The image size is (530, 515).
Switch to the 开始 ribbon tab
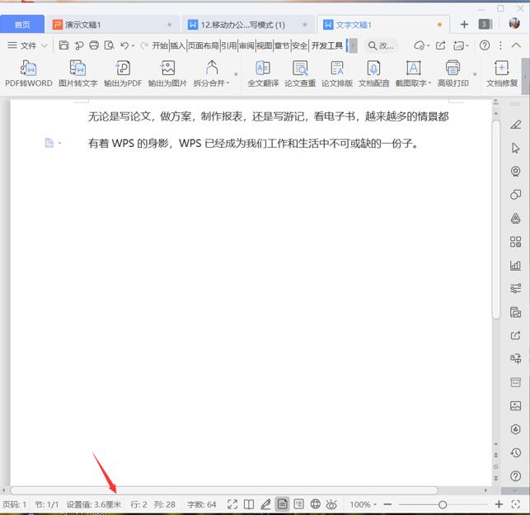point(160,45)
